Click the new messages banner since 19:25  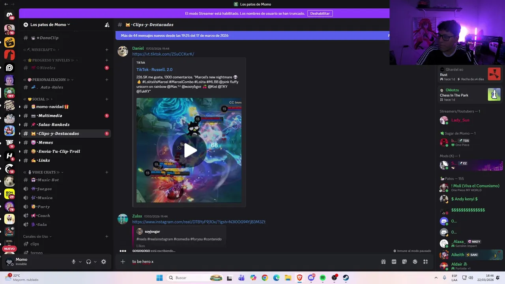[x=252, y=35]
